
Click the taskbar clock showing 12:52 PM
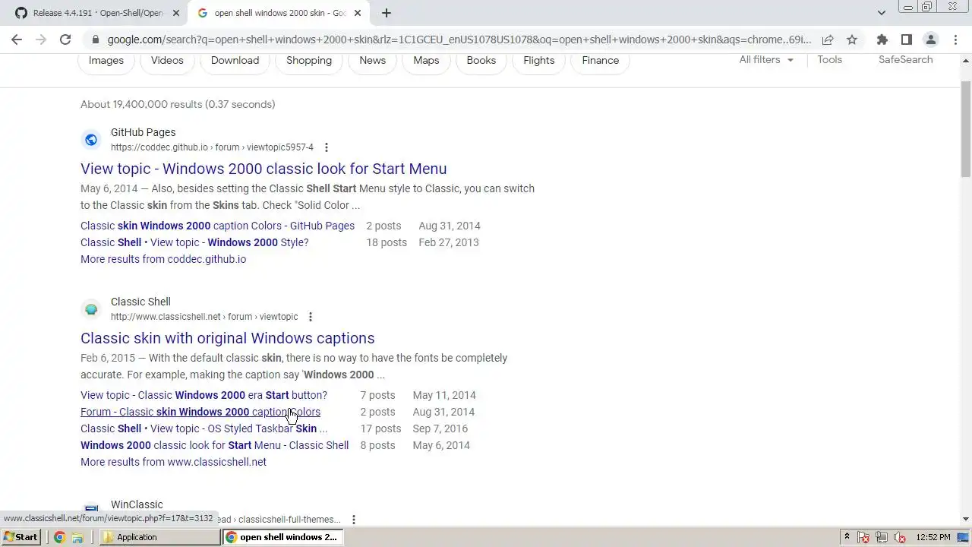click(x=933, y=537)
